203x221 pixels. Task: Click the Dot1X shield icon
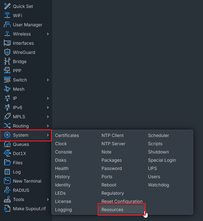7,153
